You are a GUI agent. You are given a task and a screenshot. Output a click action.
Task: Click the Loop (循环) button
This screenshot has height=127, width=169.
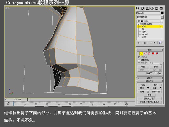click(x=155, y=70)
